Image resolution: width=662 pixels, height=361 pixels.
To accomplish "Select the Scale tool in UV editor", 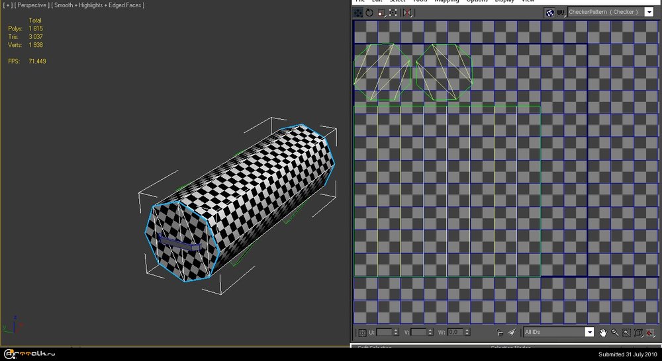I will pos(381,13).
